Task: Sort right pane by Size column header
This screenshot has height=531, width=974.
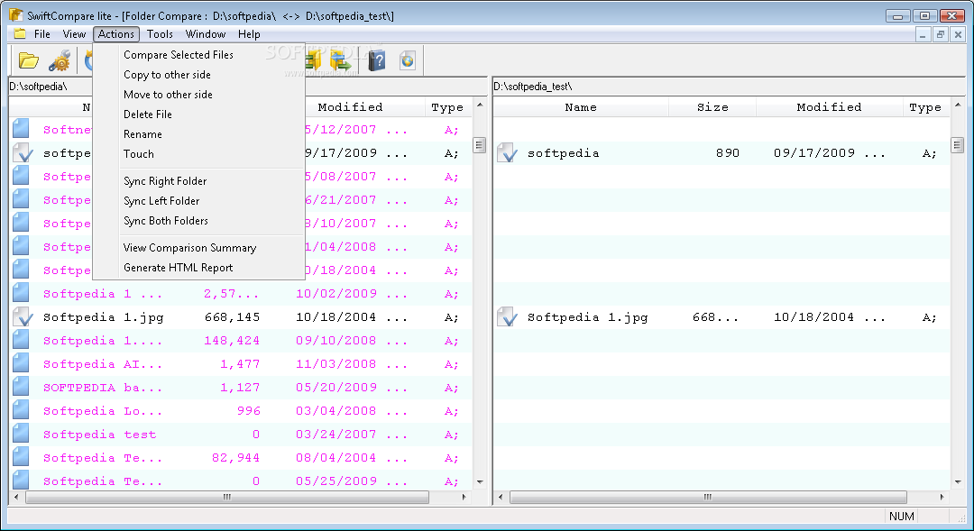Action: (712, 107)
